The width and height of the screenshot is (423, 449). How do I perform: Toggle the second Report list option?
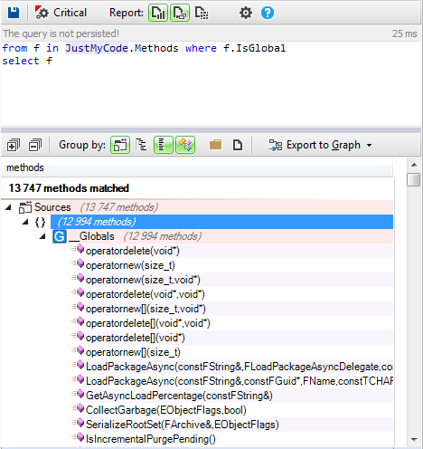[180, 13]
